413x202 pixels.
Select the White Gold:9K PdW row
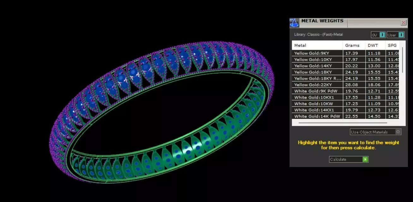(x=346, y=91)
